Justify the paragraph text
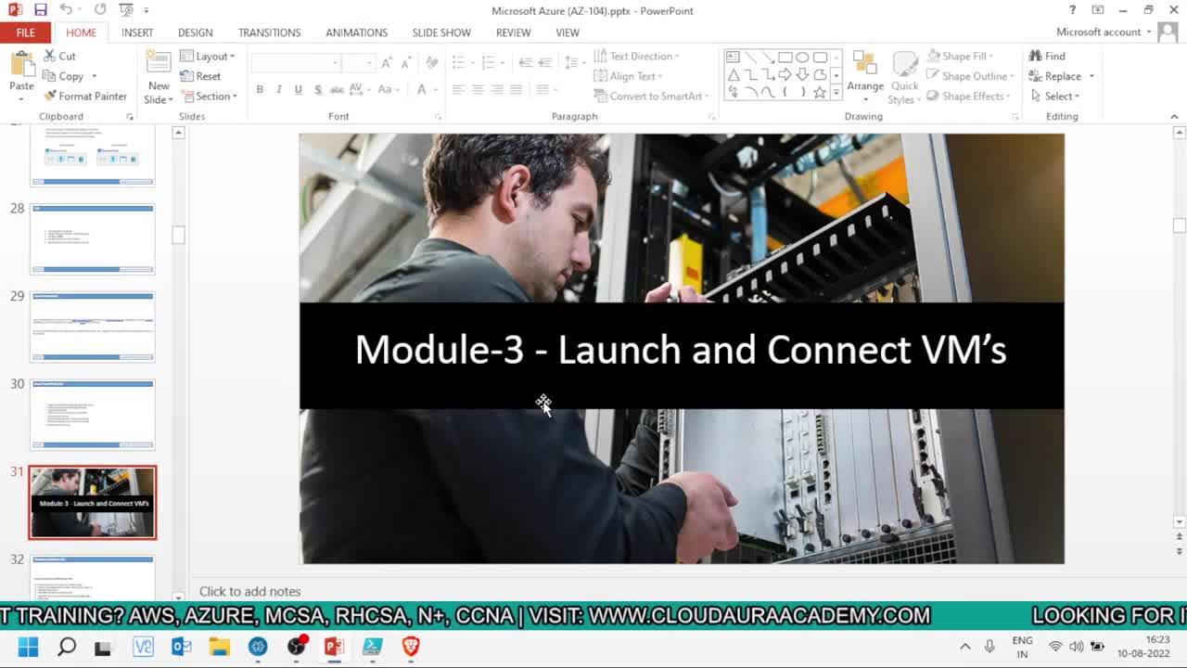Image resolution: width=1187 pixels, height=668 pixels. pos(517,89)
